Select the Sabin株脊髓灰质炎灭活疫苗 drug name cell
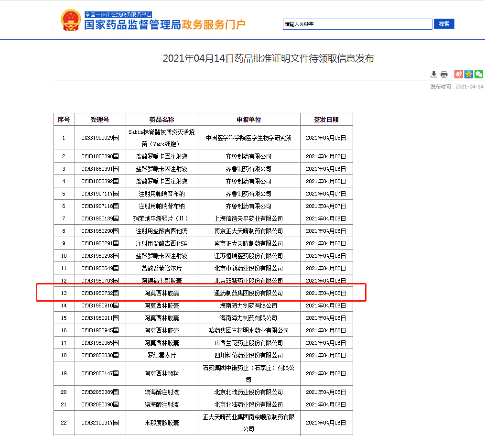 162,138
